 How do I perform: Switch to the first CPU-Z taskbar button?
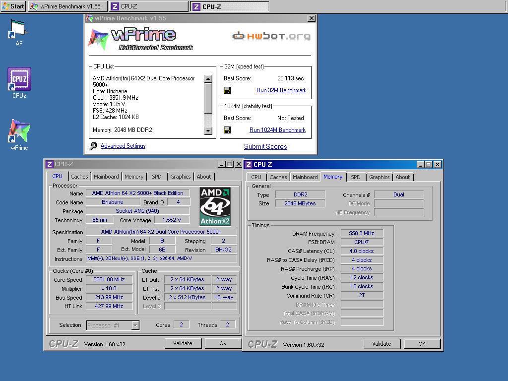(149, 6)
